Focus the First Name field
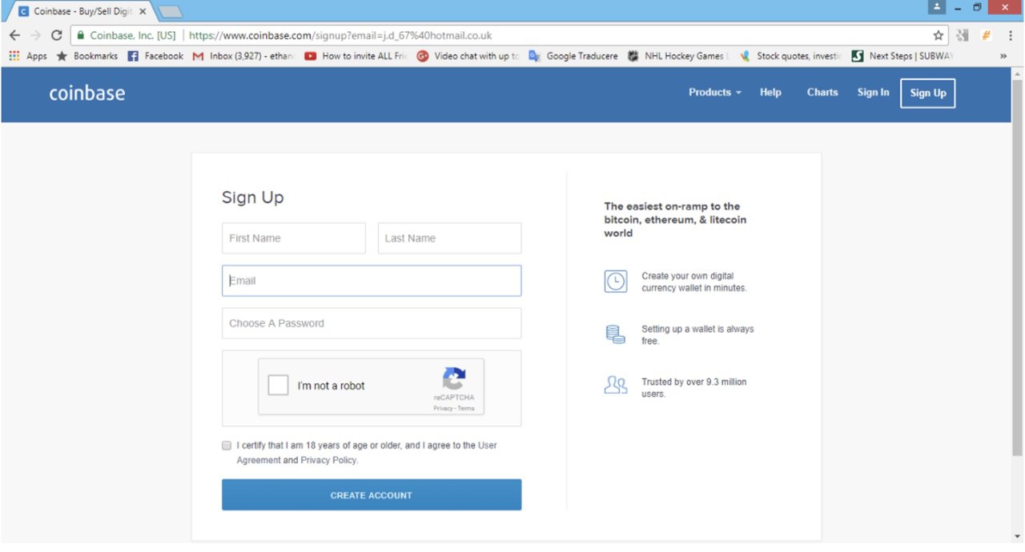This screenshot has height=552, width=1025. click(294, 238)
